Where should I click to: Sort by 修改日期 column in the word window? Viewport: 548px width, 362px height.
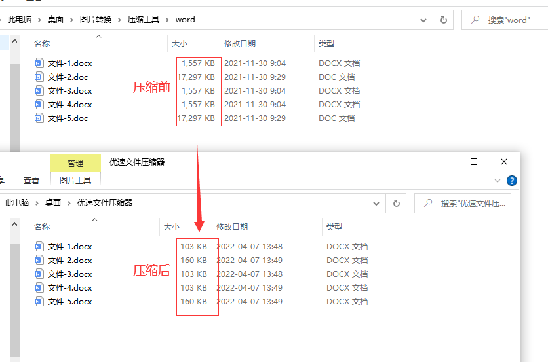(x=240, y=44)
